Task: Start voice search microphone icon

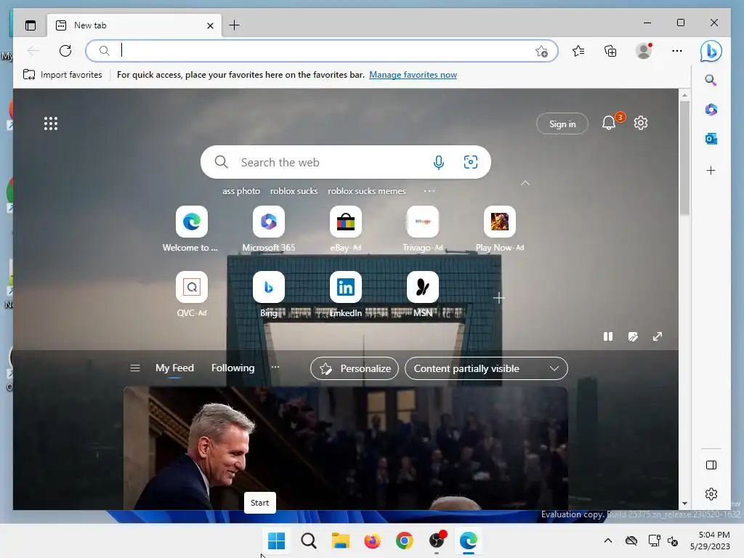Action: 439,162
